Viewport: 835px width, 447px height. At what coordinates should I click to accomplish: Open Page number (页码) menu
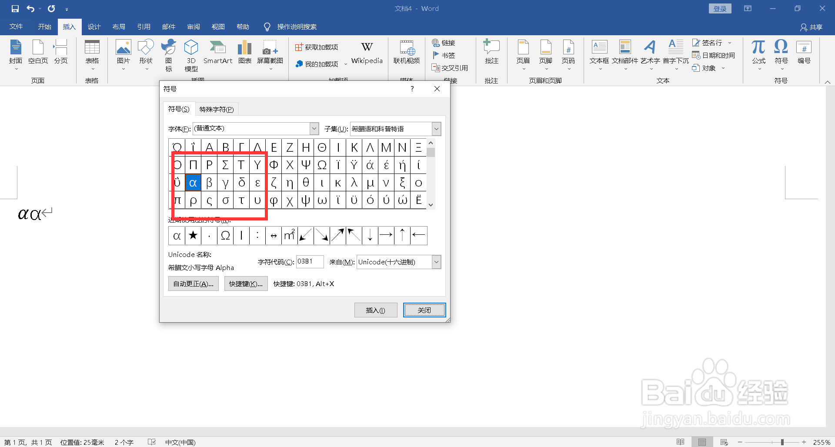pos(568,54)
